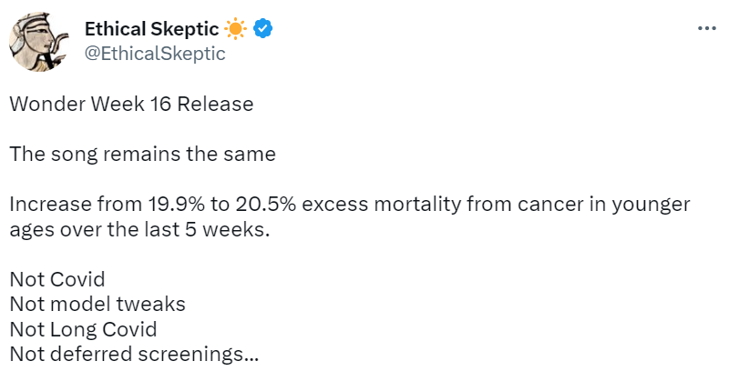Open the tweet's three-dot More options menu

[x=706, y=28]
